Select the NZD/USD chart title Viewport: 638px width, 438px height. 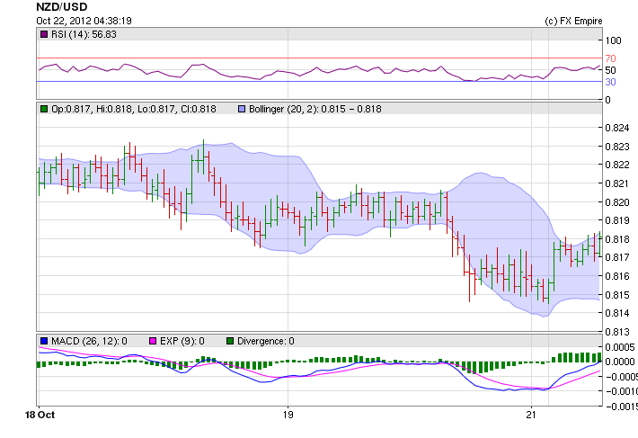[x=62, y=7]
